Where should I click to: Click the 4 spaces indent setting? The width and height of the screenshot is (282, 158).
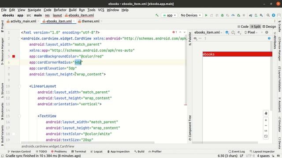(x=263, y=156)
